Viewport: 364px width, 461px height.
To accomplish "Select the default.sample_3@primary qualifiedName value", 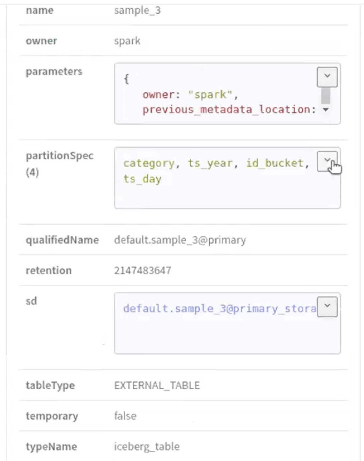I will pyautogui.click(x=180, y=240).
